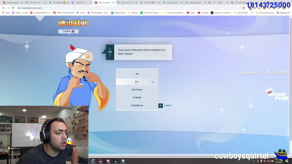Open the Mizkif - Twitch bookmark

[20, 13]
